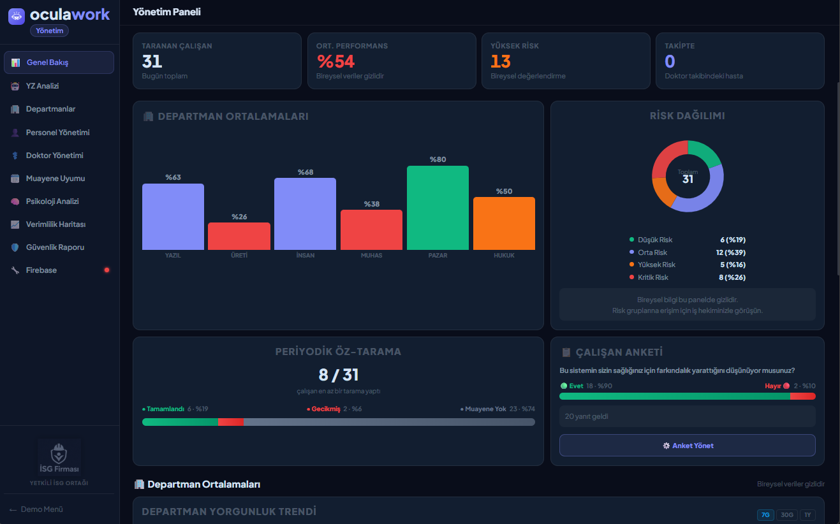The width and height of the screenshot is (840, 524).
Task: Click the öz-tarama progress bar
Action: (339, 422)
